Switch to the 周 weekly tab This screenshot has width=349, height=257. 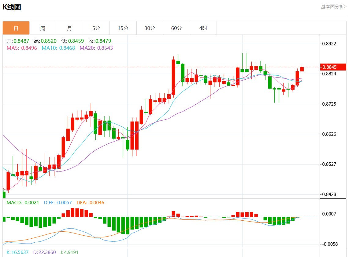coord(43,28)
